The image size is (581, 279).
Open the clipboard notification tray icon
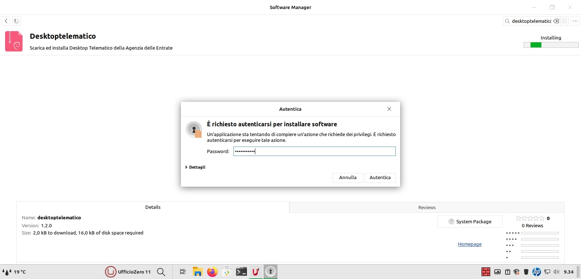[x=508, y=272]
